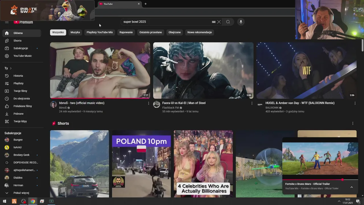Screen dimensions: 364x205
Task: Click the Fortnite miniplayer video
Action: coord(320,159)
